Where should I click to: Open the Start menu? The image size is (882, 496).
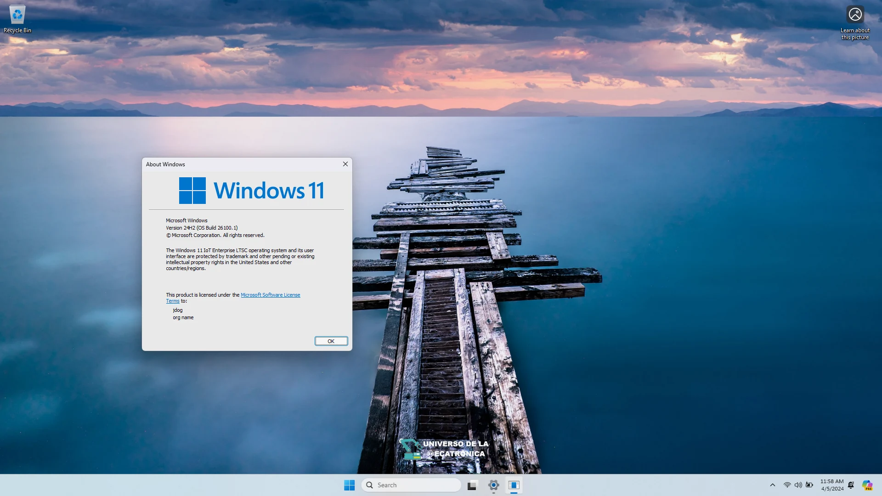point(349,485)
